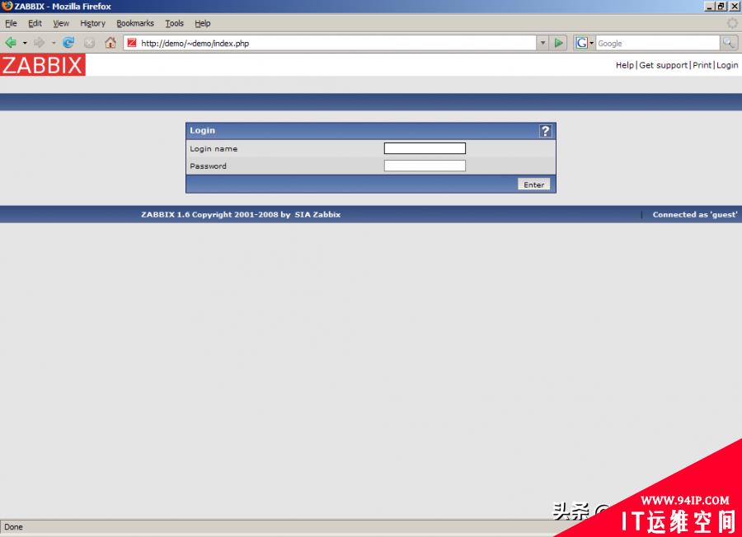Click the Firefox activity throbber icon
The height and width of the screenshot is (537, 742).
coord(732,23)
